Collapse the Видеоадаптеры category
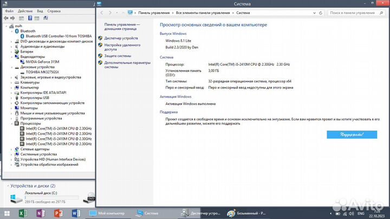 [11, 57]
